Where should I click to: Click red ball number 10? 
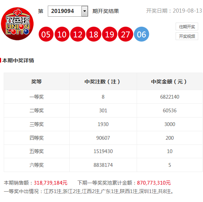[62, 34]
